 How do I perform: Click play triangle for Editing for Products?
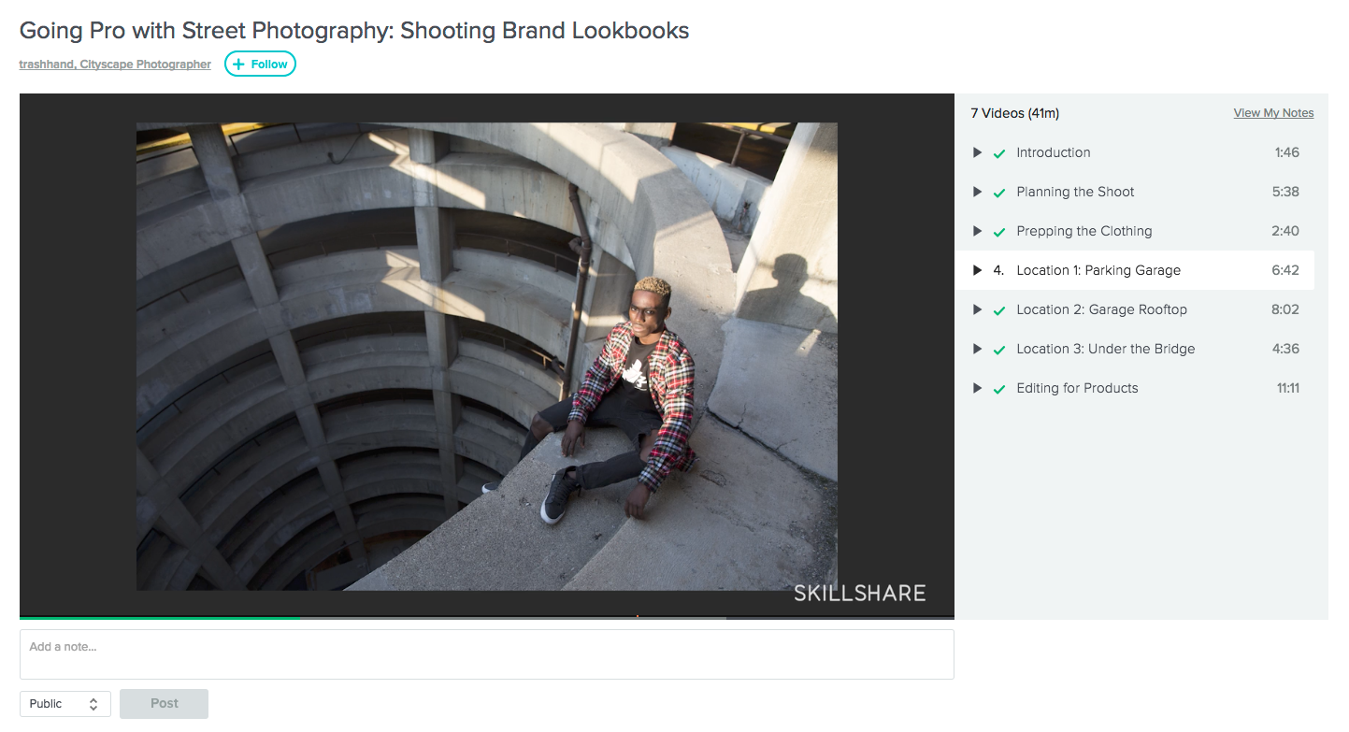click(x=977, y=388)
